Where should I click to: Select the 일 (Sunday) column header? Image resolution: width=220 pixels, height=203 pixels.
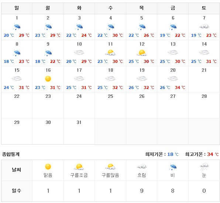pyautogui.click(x=17, y=8)
